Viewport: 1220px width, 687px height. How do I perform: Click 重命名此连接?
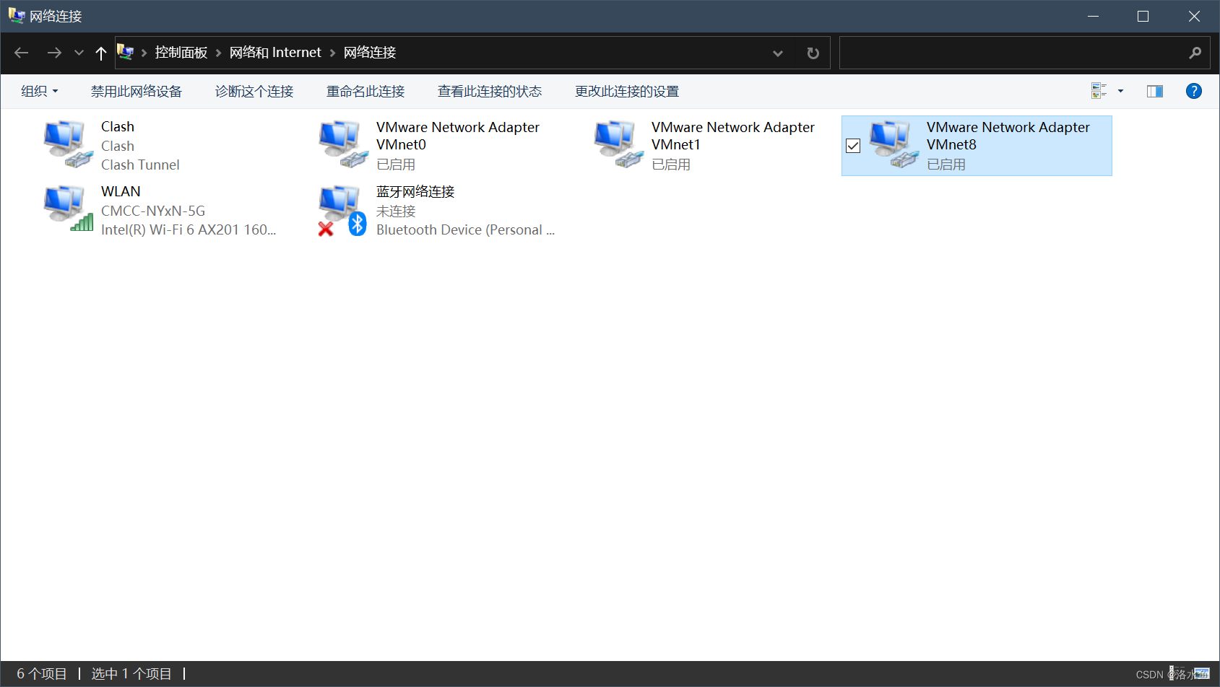365,91
